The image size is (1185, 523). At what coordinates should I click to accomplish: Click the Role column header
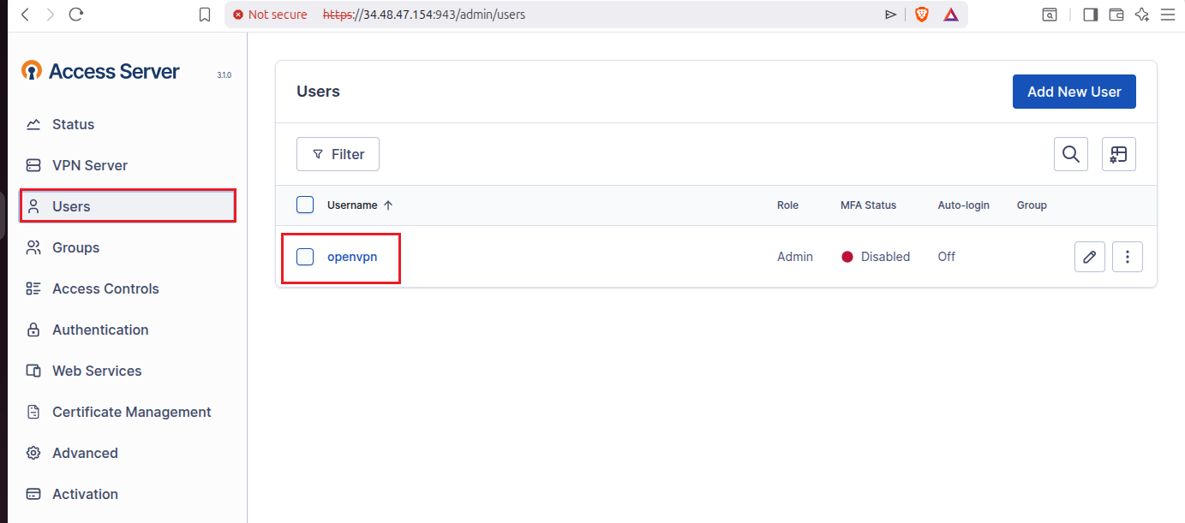pyautogui.click(x=787, y=205)
